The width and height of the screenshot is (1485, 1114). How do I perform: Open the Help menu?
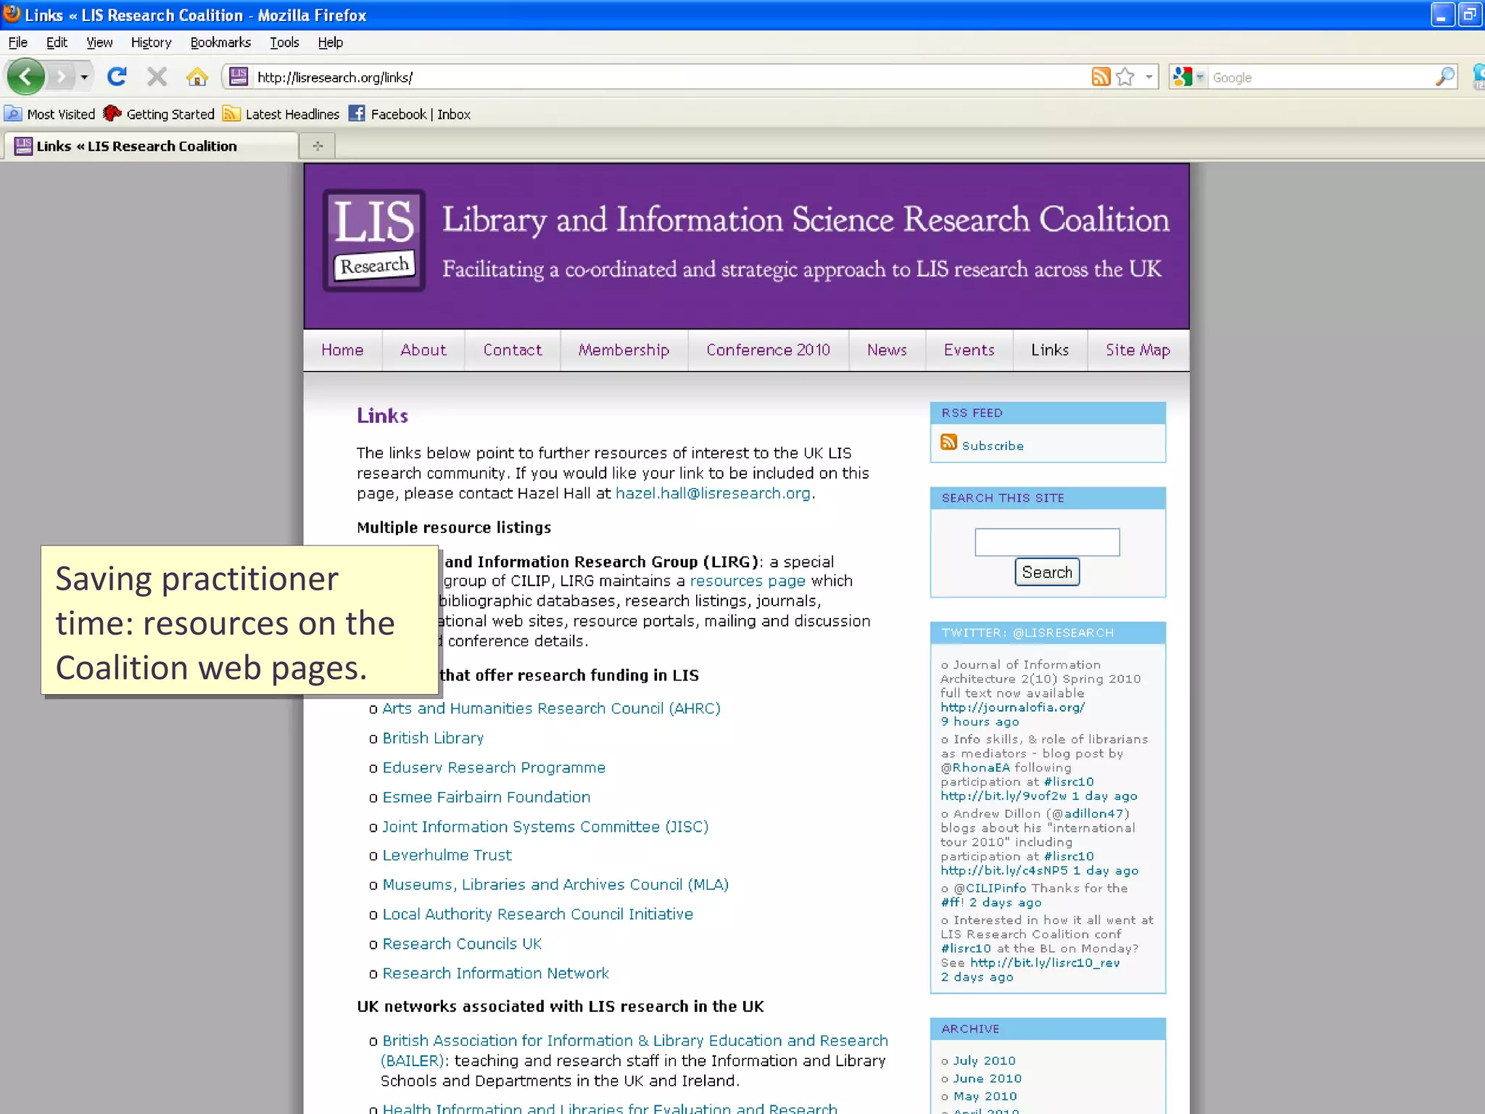[x=330, y=42]
